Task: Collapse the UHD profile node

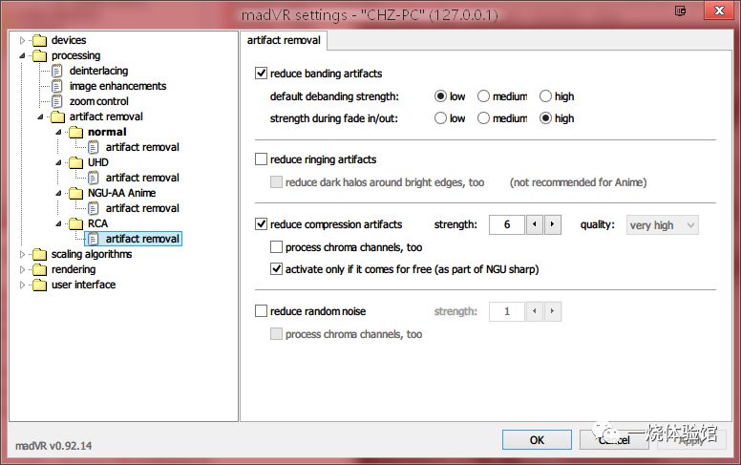Action: pyautogui.click(x=58, y=162)
